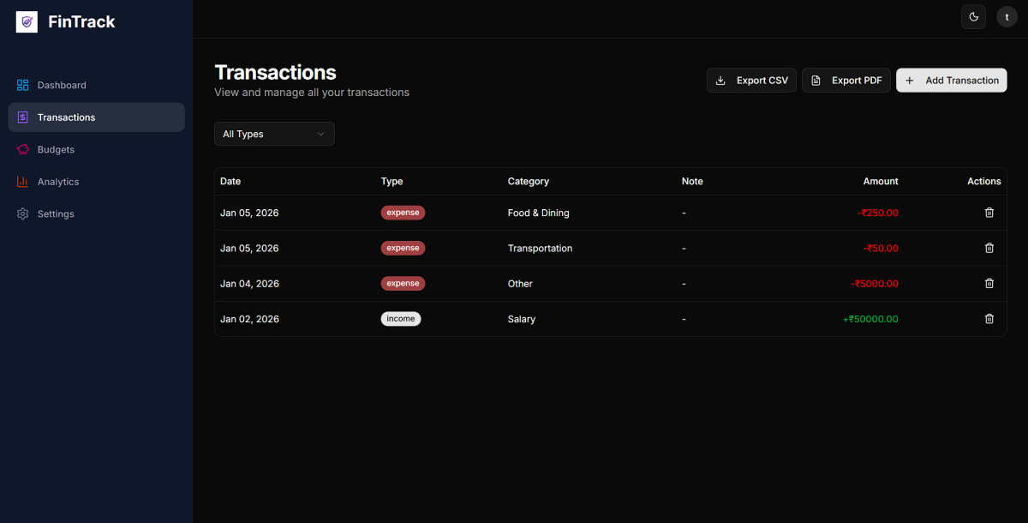Viewport: 1028px width, 523px height.
Task: Click the chevron arrow in the type filter
Action: pos(321,134)
